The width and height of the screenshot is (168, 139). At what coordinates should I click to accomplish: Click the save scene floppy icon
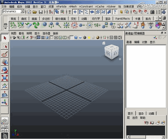[41, 12]
